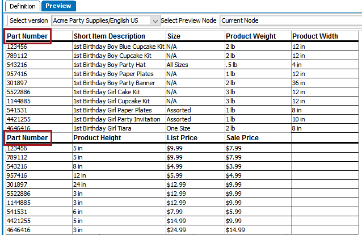Click the $24.99 list price cell
The image size is (362, 235).
point(195,230)
